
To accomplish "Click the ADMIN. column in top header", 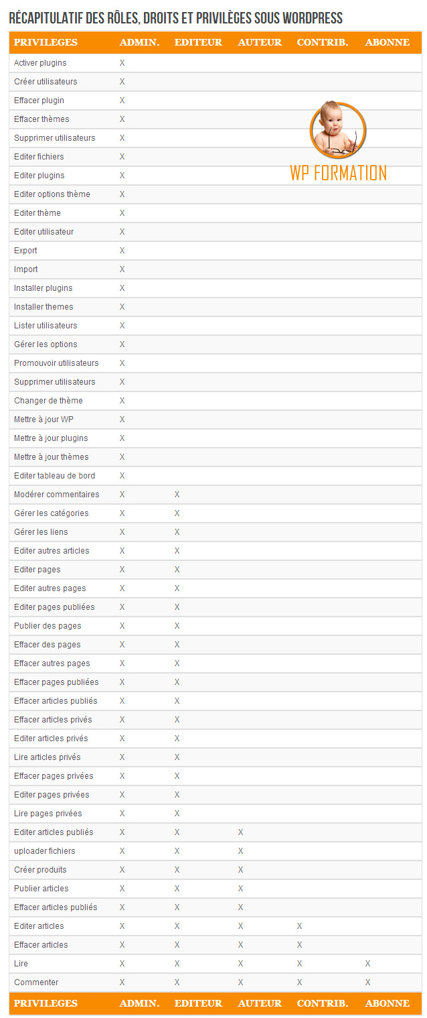I will tap(139, 42).
